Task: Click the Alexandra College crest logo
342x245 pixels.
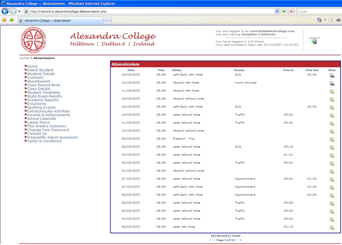Action: point(34,40)
